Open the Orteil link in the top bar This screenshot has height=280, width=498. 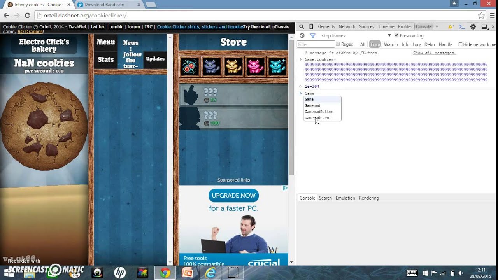coord(45,27)
